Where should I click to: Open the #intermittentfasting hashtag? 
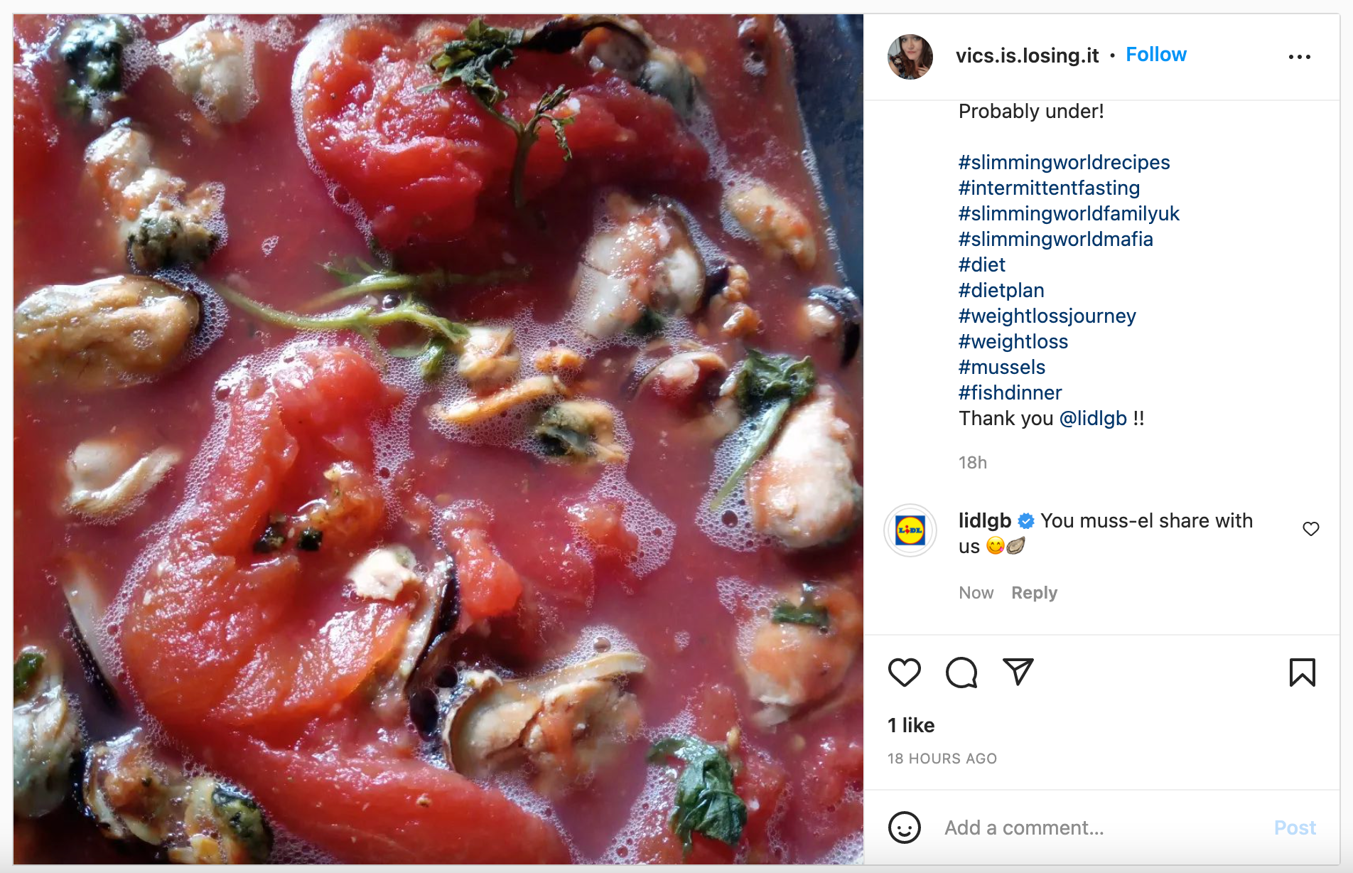point(1048,188)
